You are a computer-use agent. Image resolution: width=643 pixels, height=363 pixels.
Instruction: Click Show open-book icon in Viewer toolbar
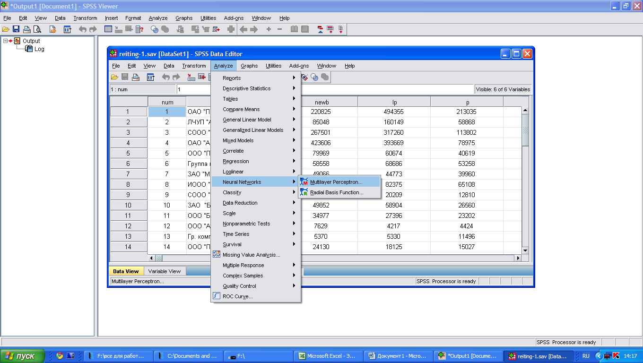point(294,29)
